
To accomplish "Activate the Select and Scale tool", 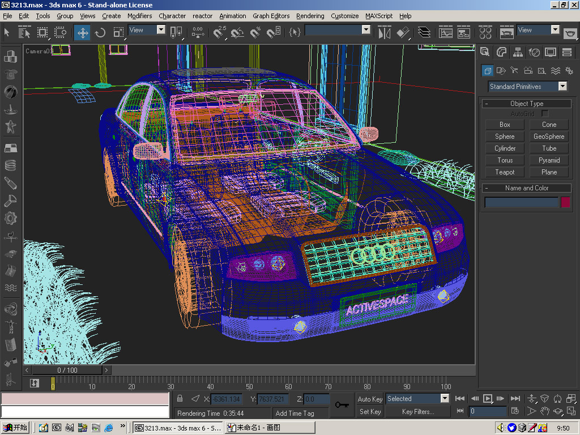I will pos(118,32).
